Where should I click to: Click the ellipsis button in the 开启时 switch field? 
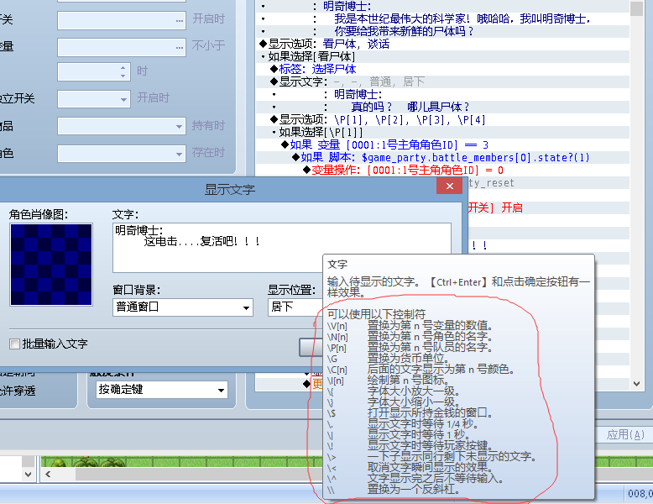(x=179, y=20)
